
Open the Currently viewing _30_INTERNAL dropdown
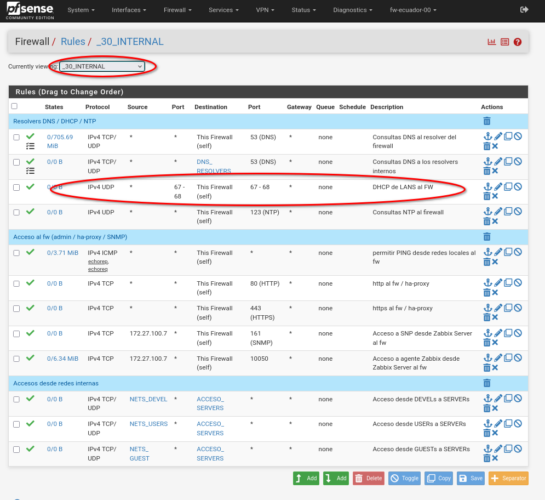pos(102,66)
